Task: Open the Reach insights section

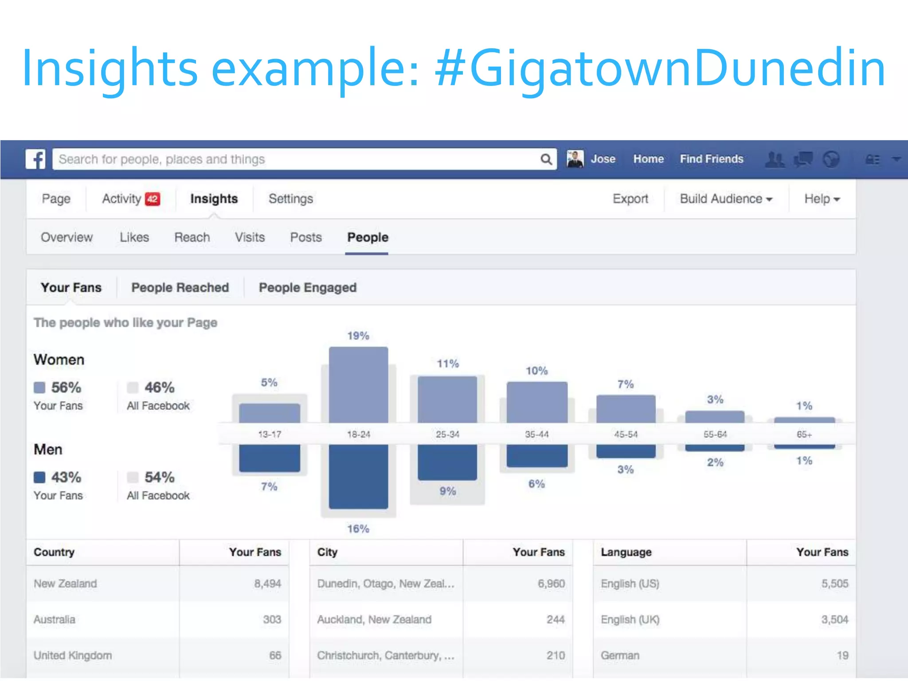Action: click(192, 237)
